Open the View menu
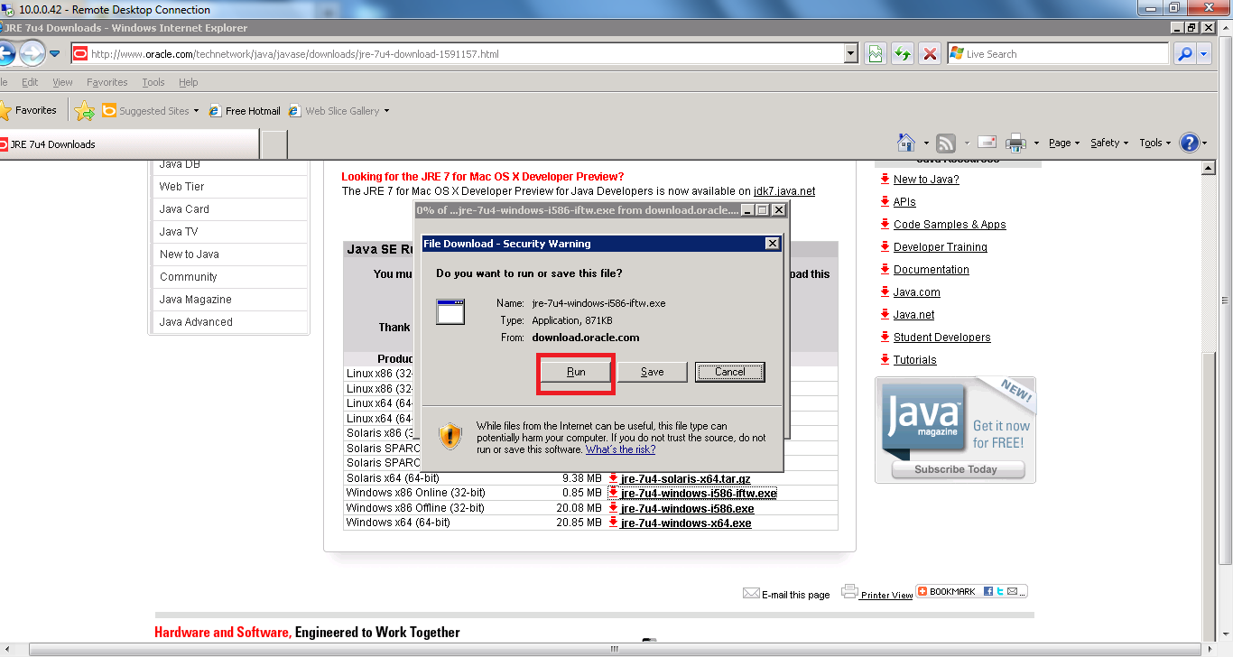1233x657 pixels. click(62, 82)
